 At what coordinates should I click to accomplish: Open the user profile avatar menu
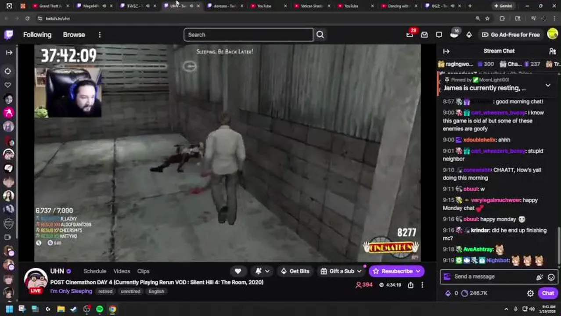(x=553, y=34)
